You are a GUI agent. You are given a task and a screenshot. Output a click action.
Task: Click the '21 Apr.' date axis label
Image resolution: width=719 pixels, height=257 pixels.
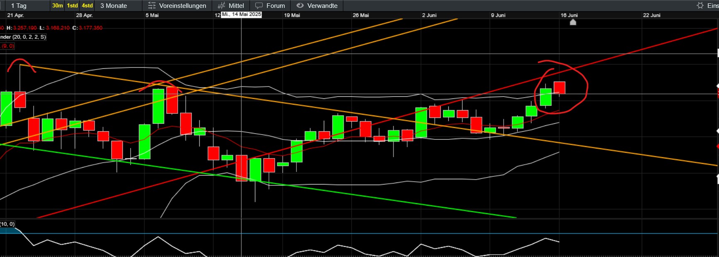16,15
